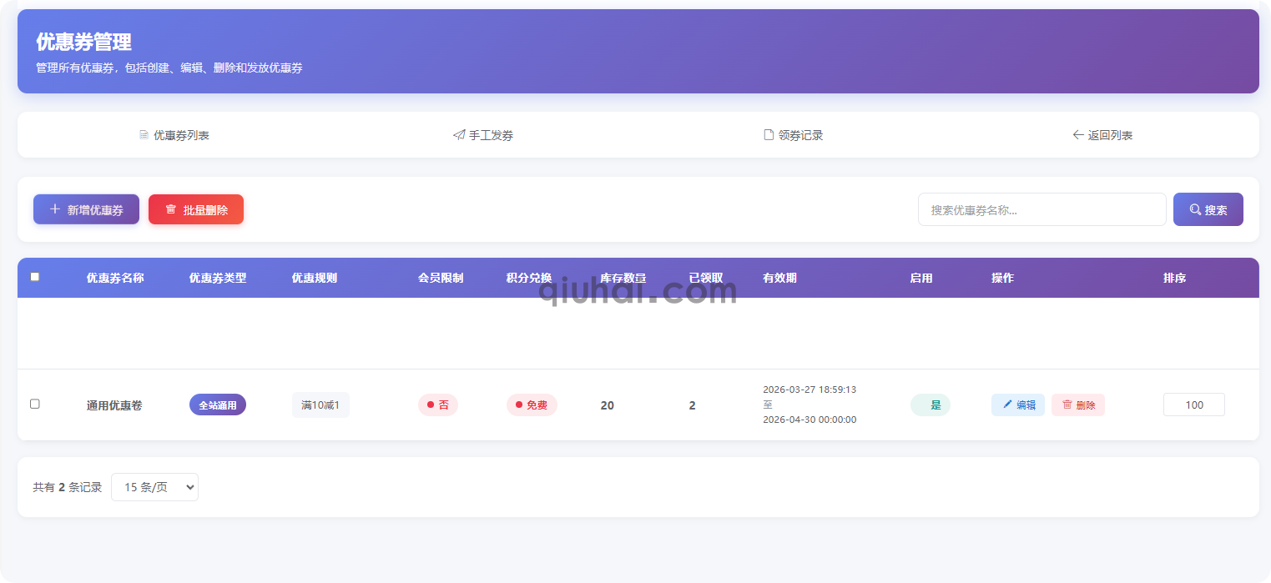Click the 批量删除 button
The height and width of the screenshot is (583, 1271).
196,209
